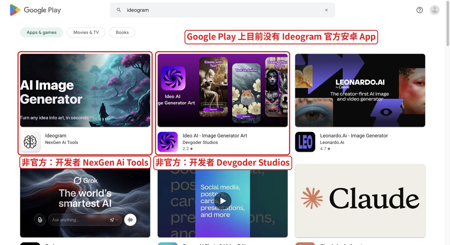Click the Ideo AI swirl app icon
450x245 pixels.
(x=168, y=142)
